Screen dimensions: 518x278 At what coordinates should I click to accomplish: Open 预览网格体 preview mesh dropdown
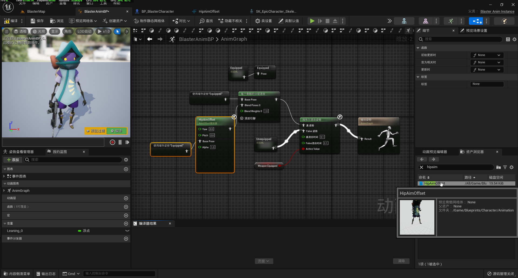[x=83, y=21]
